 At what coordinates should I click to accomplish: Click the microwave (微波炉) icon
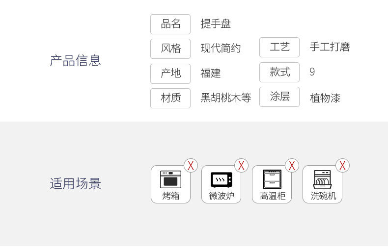point(221,180)
